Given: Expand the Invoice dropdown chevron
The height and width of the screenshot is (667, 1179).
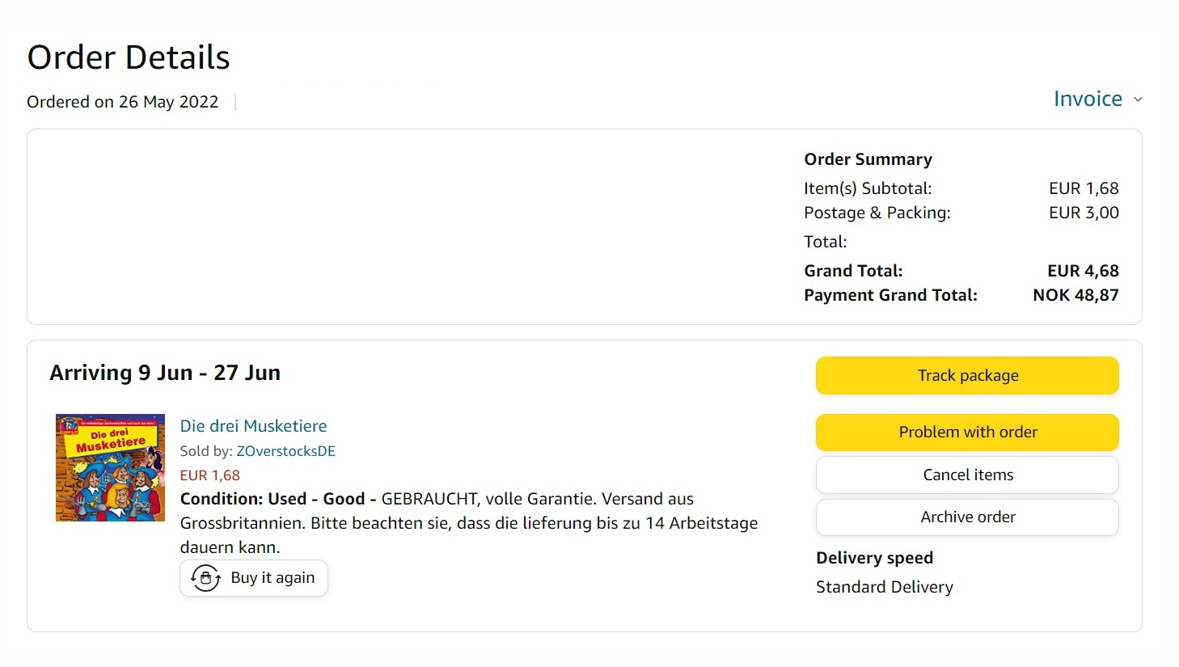Looking at the screenshot, I should click(x=1138, y=99).
